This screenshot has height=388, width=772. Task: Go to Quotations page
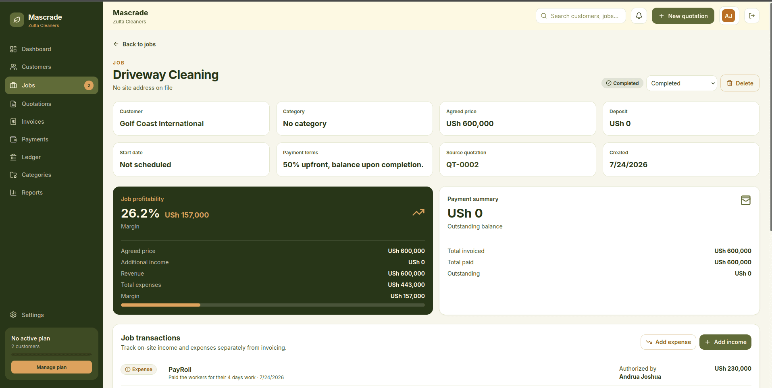click(x=52, y=104)
